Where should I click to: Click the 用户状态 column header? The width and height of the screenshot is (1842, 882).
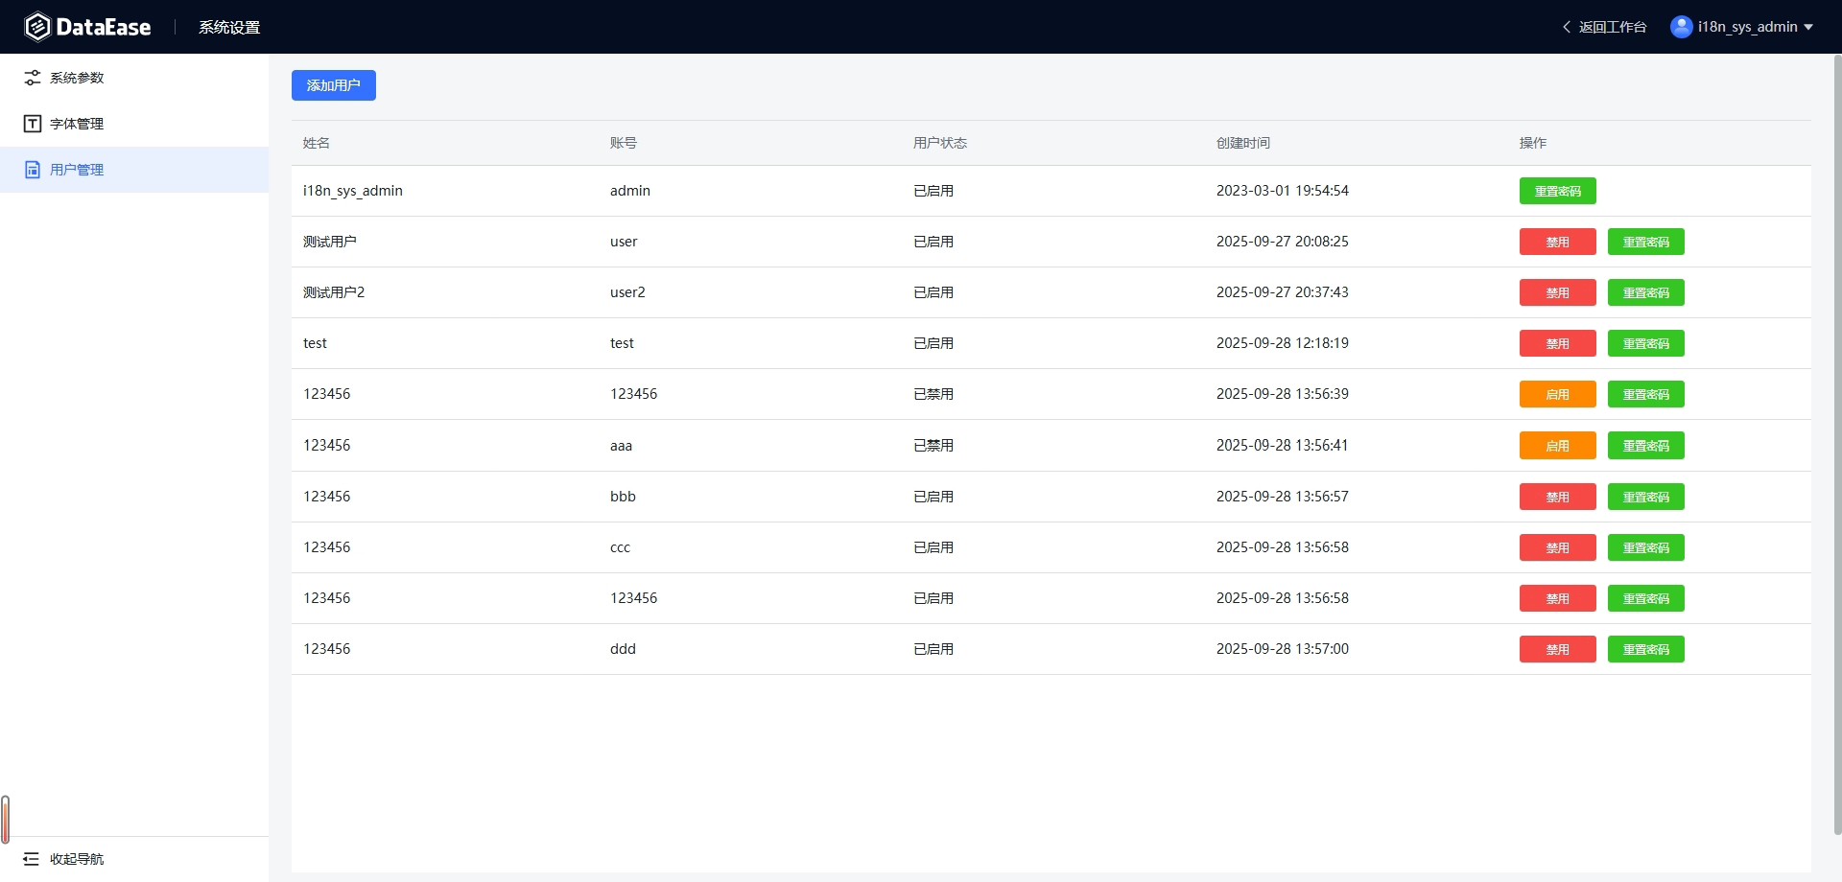(940, 143)
